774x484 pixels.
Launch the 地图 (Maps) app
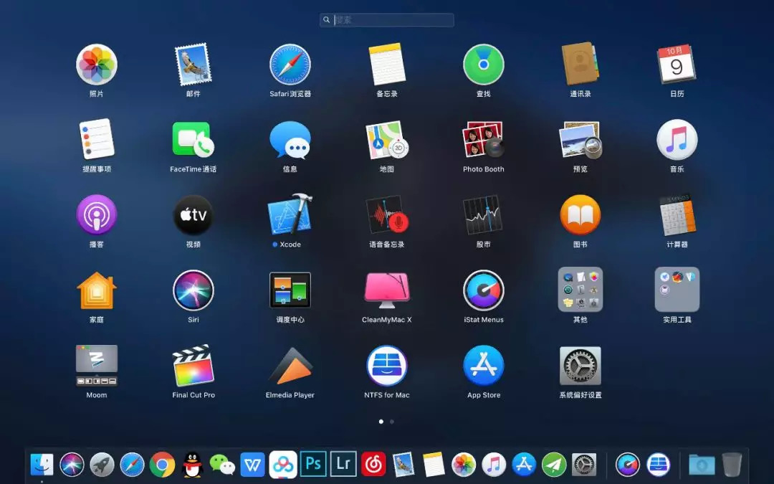click(387, 140)
